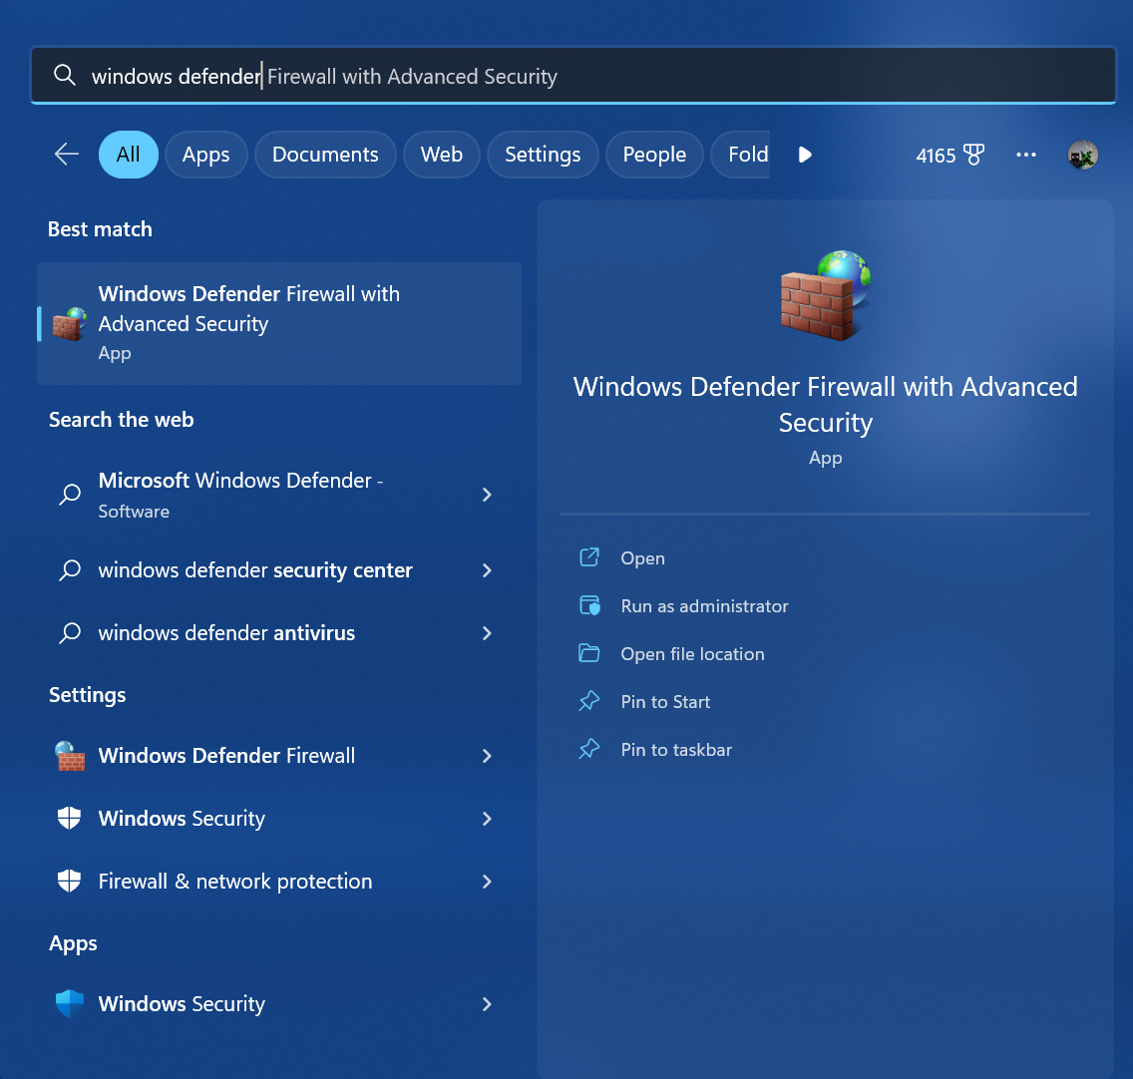This screenshot has height=1079, width=1133.
Task: Open Windows Security under Settings
Action: point(279,818)
